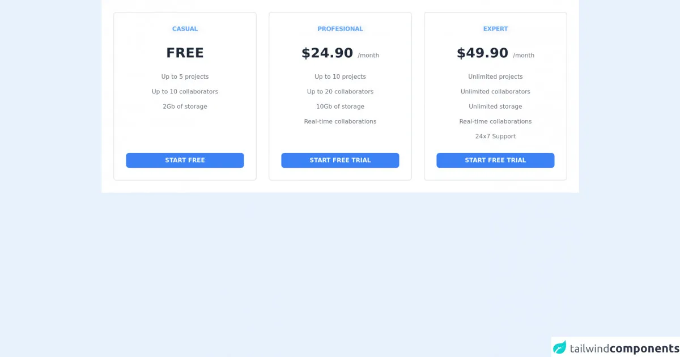Click the tailwindcomponents feather logo icon

tap(560, 347)
